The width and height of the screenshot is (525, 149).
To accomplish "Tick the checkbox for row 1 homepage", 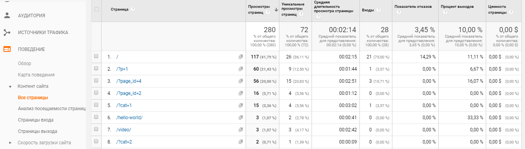I will [96, 56].
